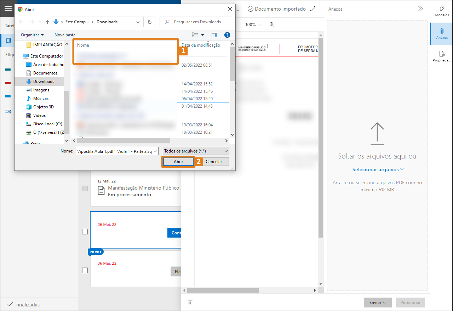The width and height of the screenshot is (453, 311).
Task: Open the 100% zoom level dropdown
Action: [252, 25]
